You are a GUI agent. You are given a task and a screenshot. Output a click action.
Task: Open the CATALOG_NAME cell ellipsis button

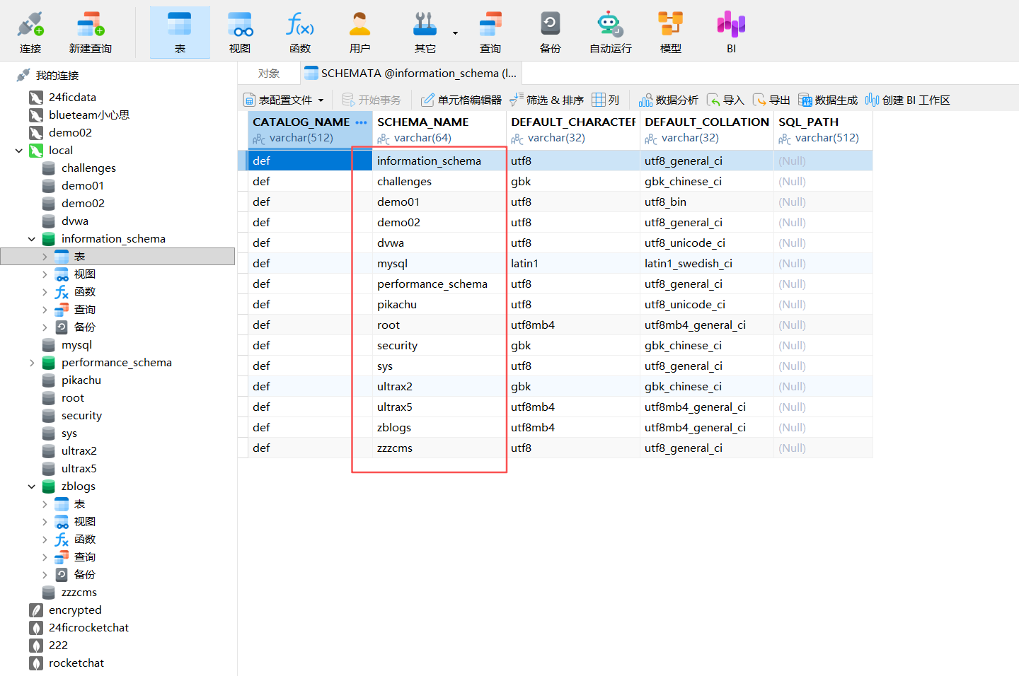click(361, 122)
